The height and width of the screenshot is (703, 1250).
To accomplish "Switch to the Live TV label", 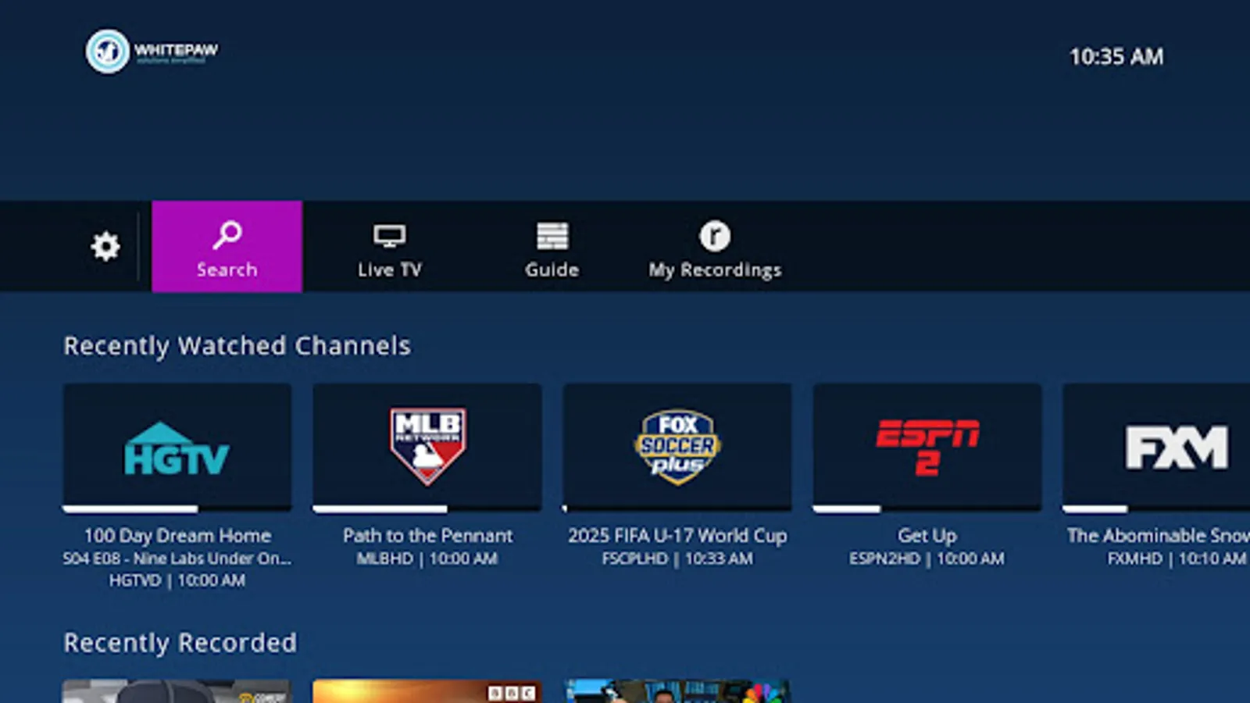I will click(390, 269).
